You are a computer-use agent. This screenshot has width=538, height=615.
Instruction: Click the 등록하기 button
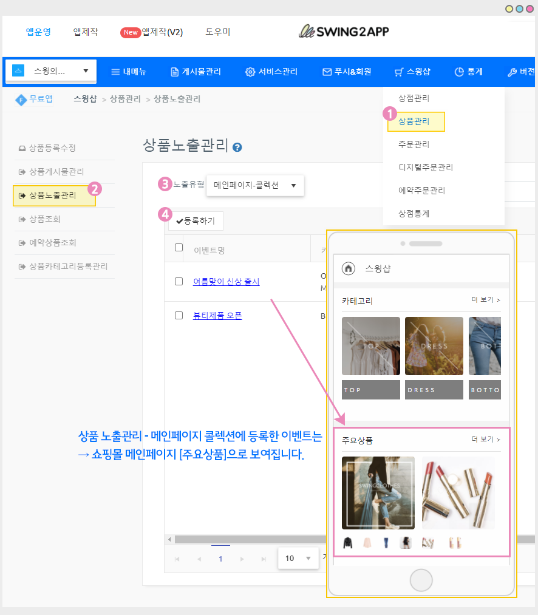tap(196, 221)
